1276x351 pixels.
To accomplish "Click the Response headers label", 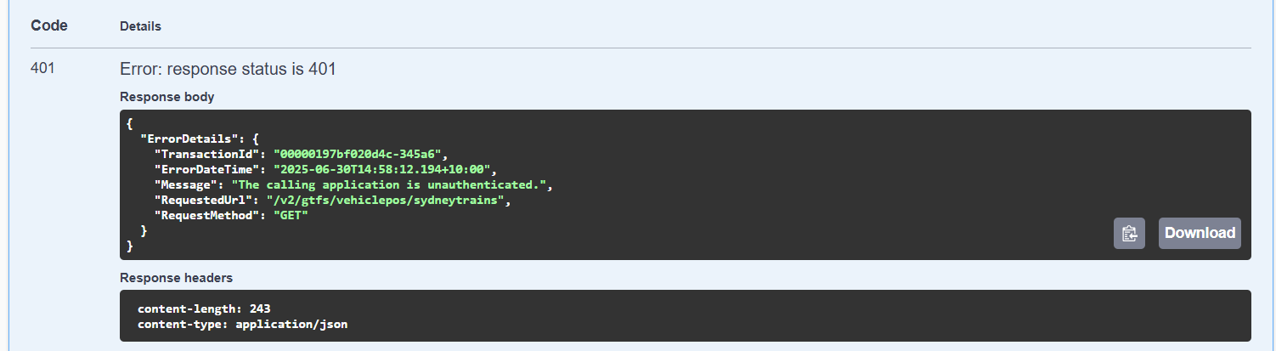I will pos(176,277).
